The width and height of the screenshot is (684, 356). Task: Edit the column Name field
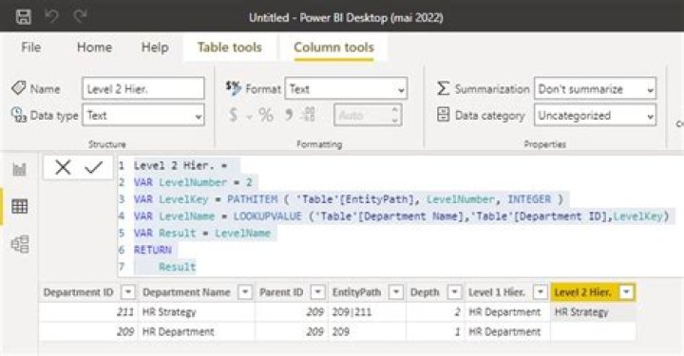pyautogui.click(x=143, y=88)
